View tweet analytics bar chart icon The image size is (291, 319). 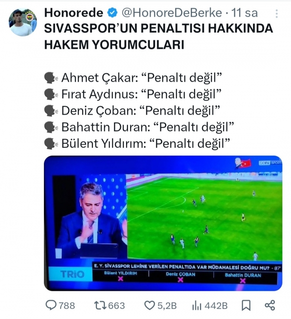point(197,306)
